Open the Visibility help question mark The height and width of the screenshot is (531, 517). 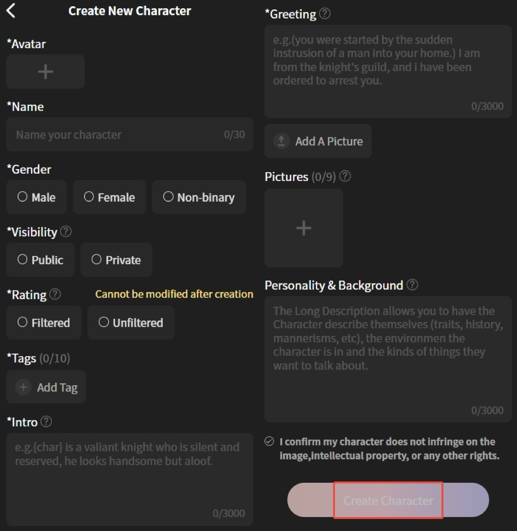pyautogui.click(x=66, y=231)
